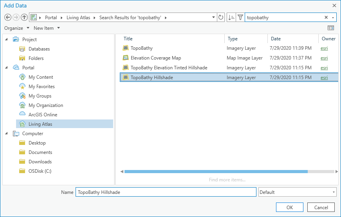
Task: Click the filter funnel icon
Action: click(x=240, y=17)
